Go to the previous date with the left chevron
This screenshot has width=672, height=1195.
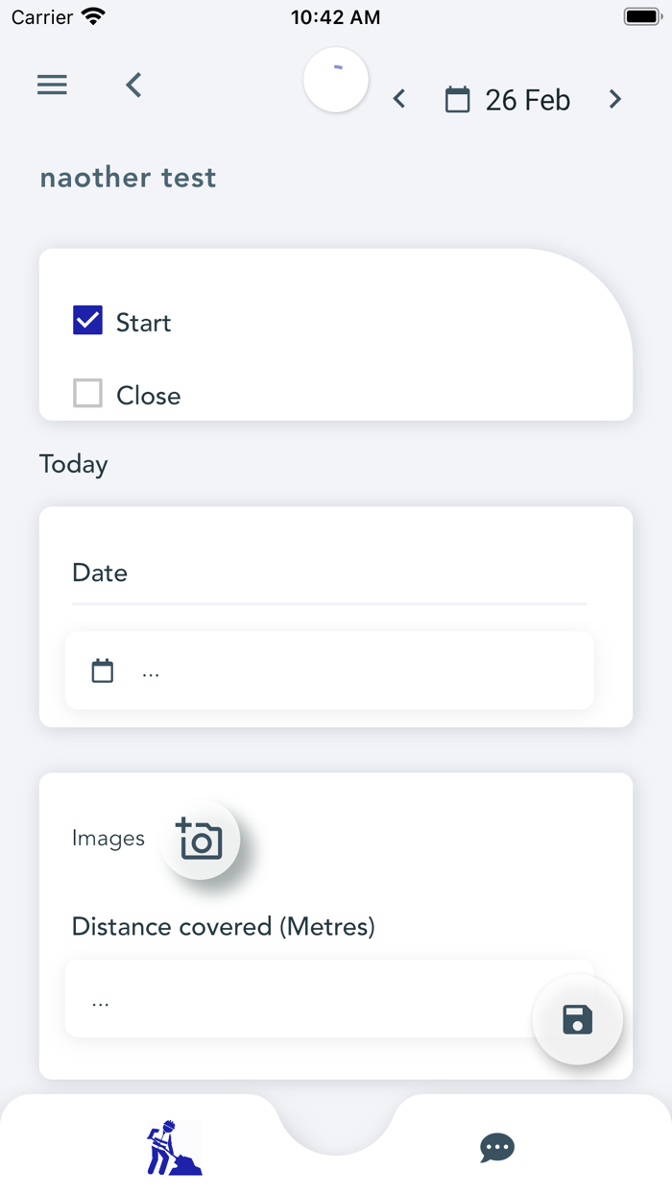click(x=398, y=99)
